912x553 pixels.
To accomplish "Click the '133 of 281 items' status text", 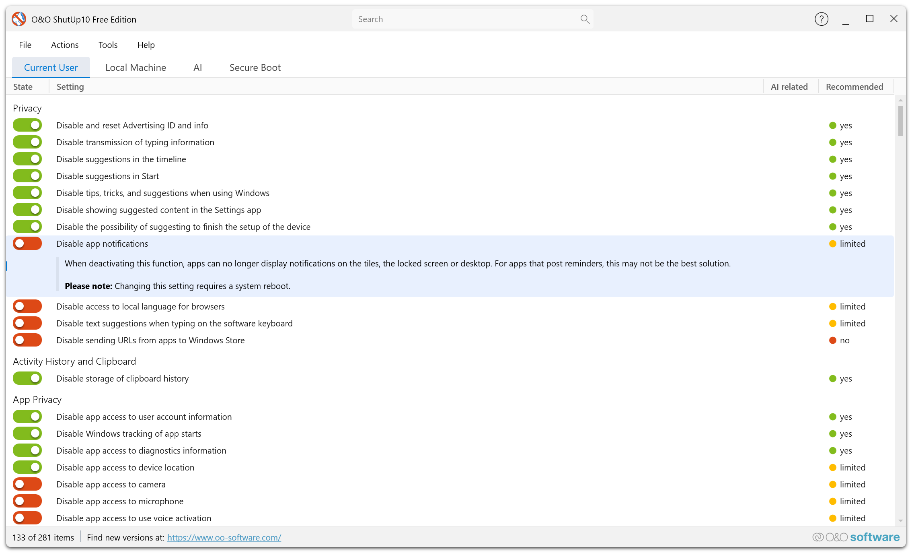I will (43, 537).
